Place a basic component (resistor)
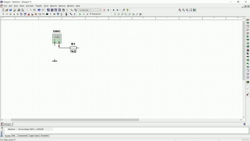This screenshot has height=141, width=250. coord(7,14)
